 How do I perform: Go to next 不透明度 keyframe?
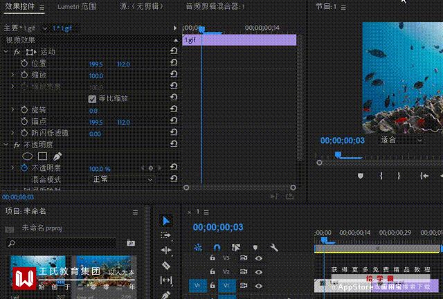[x=160, y=168]
